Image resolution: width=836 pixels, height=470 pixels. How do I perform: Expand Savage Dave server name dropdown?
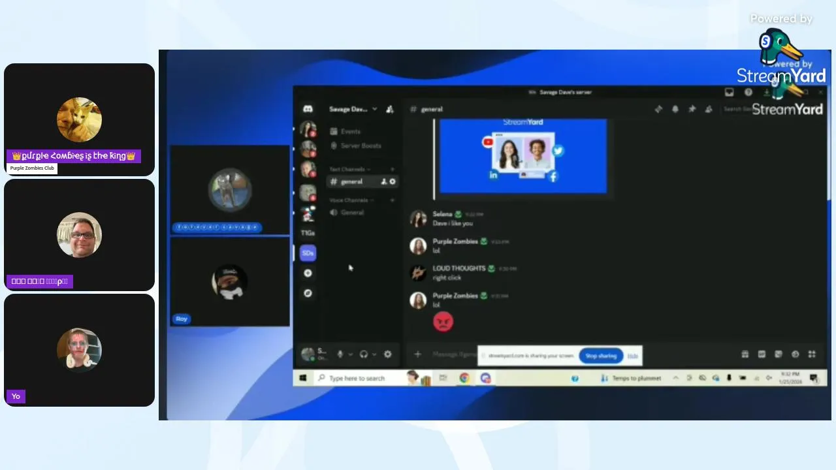(374, 109)
